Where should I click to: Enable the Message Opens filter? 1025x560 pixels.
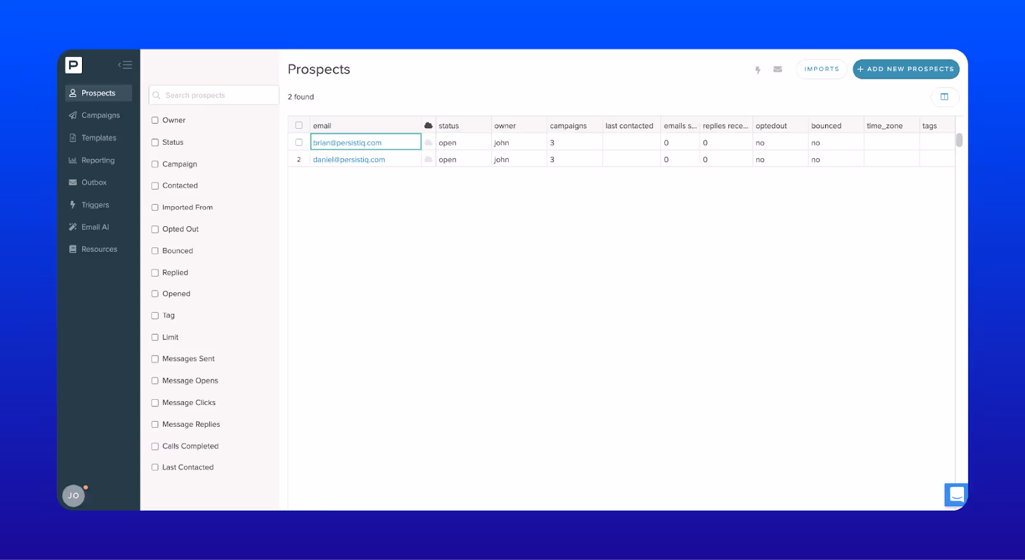(155, 381)
